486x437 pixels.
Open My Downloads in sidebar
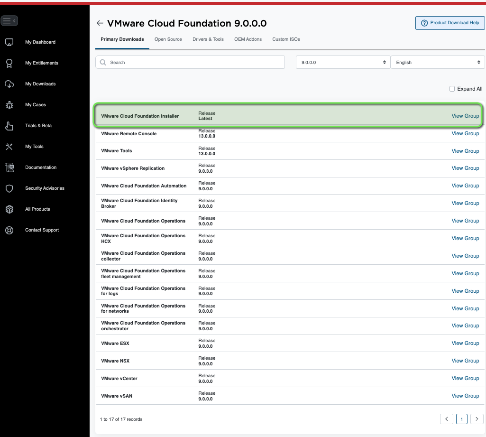point(40,84)
